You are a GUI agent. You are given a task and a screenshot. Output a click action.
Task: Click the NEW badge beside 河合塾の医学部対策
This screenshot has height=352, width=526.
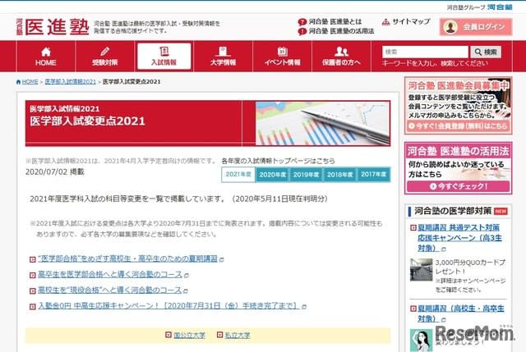(x=501, y=212)
